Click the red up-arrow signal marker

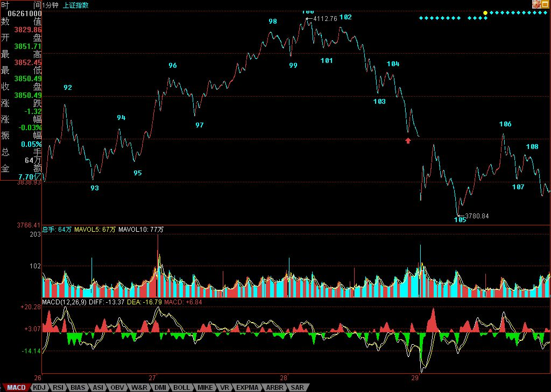coord(408,141)
